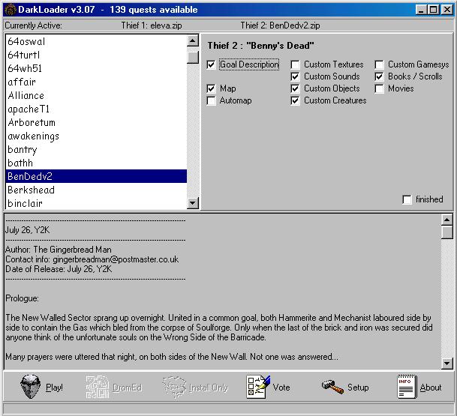Click the Play! button label
This screenshot has height=416, width=457.
[x=54, y=388]
